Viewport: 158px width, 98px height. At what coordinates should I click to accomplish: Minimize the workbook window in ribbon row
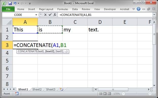point(144,9)
